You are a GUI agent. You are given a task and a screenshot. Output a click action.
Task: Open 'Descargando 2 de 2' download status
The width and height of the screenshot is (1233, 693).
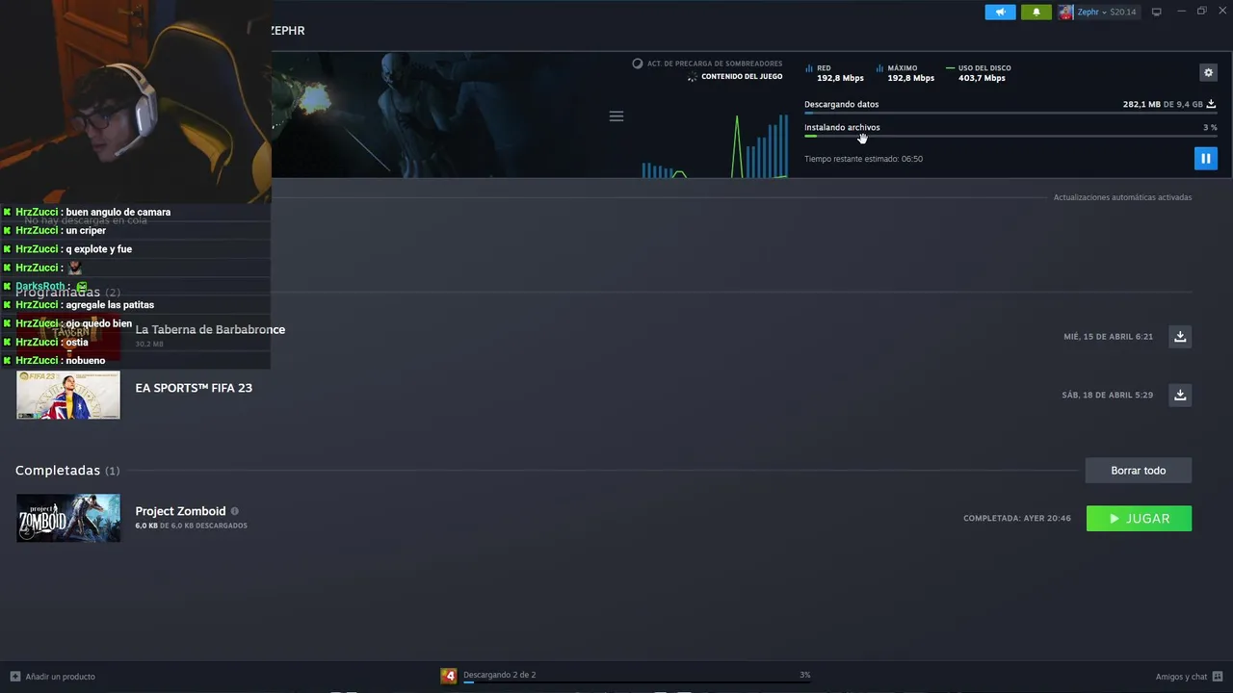tap(499, 675)
